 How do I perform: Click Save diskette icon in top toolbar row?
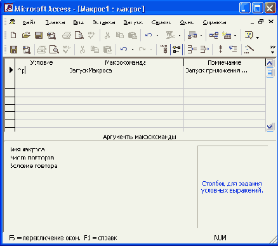point(39,35)
